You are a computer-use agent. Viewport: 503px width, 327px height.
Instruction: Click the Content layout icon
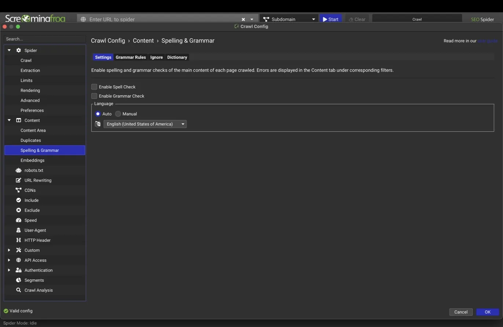pos(19,120)
